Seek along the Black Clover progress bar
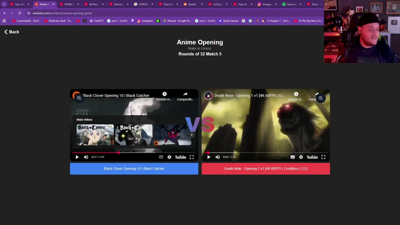This screenshot has width=400, height=225. pyautogui.click(x=134, y=152)
